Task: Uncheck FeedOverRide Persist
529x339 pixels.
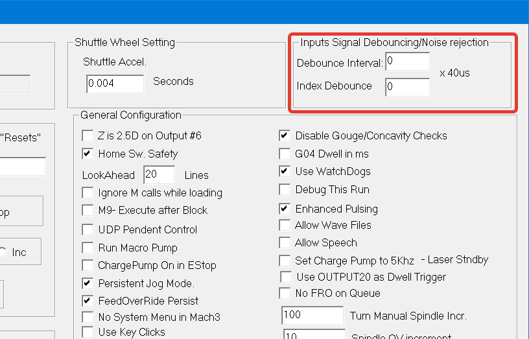Action: coord(88,301)
